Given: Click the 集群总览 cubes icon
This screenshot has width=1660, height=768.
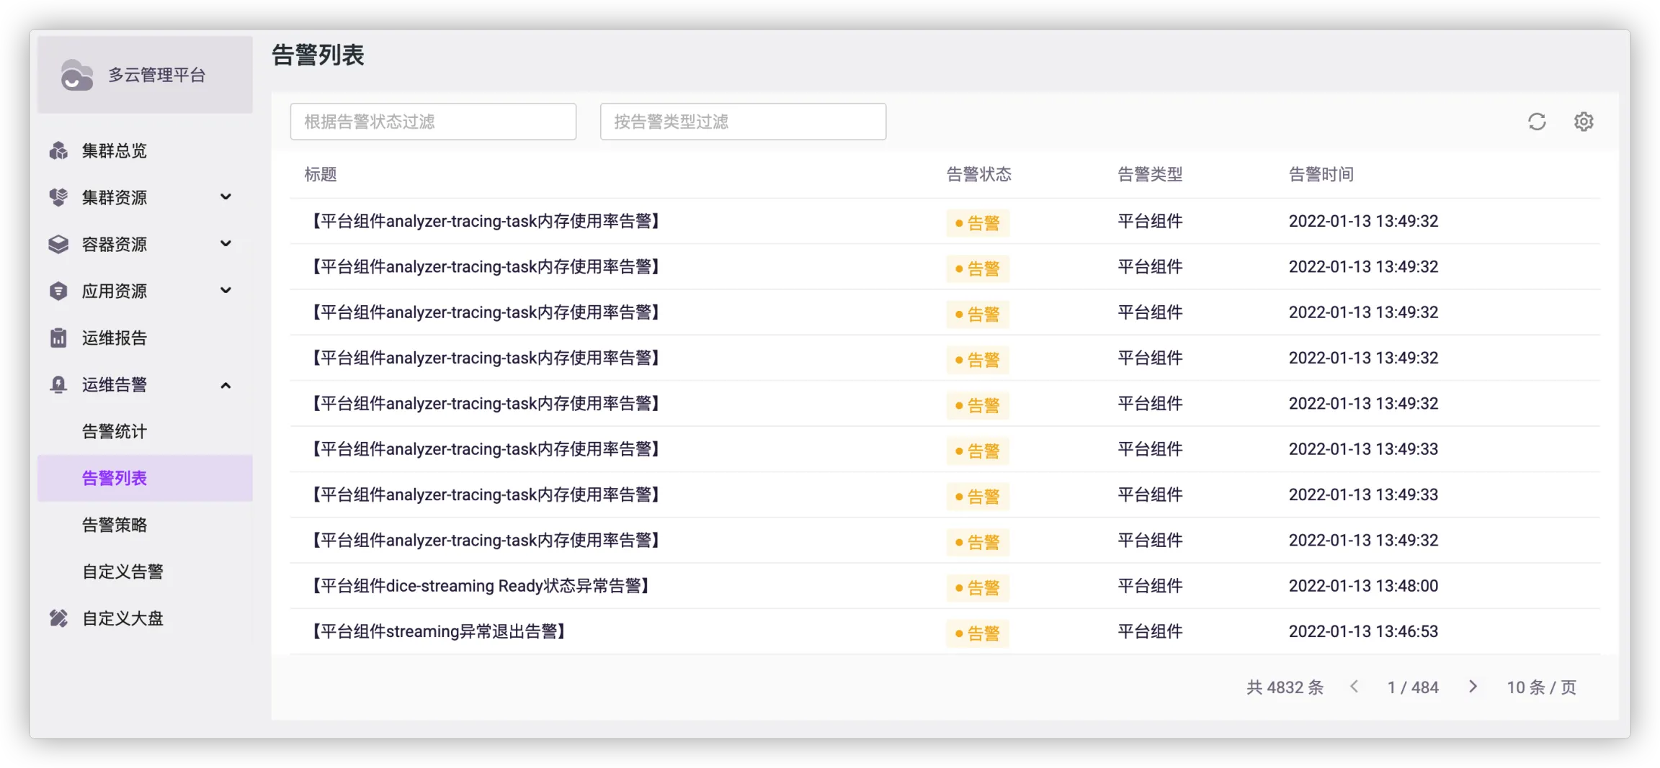Looking at the screenshot, I should [x=58, y=150].
